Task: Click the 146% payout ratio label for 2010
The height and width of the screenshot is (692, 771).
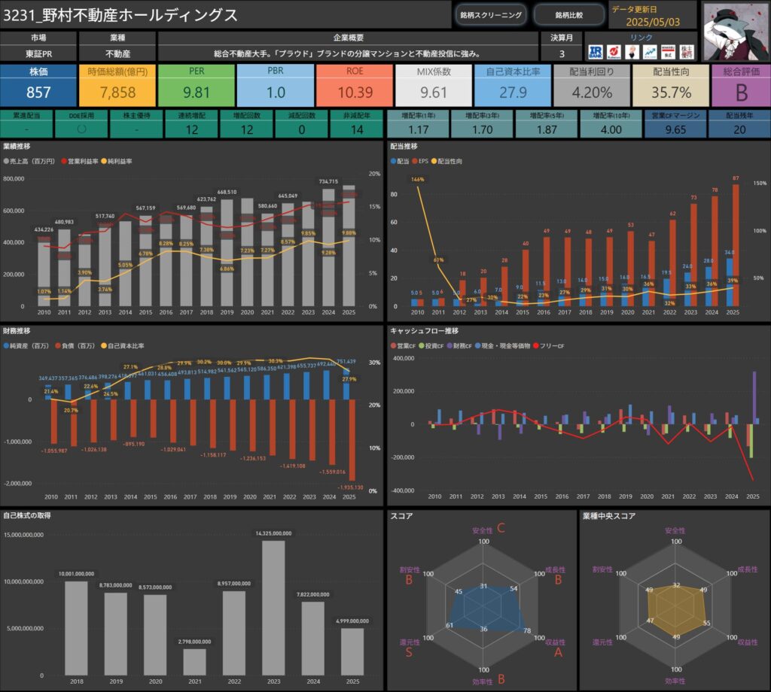Action: pyautogui.click(x=417, y=179)
